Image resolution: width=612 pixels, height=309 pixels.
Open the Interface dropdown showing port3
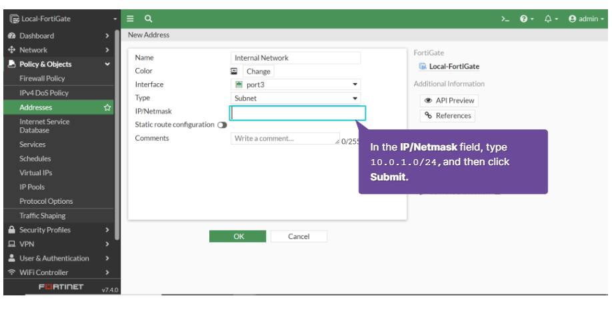click(x=295, y=85)
